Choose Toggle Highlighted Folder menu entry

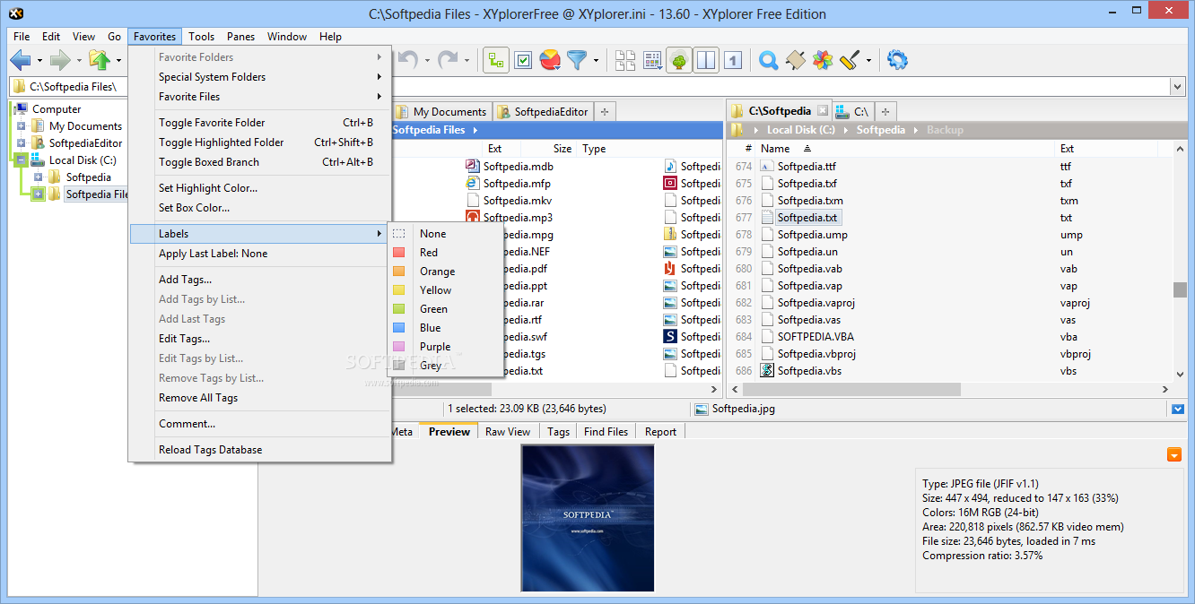pos(260,142)
